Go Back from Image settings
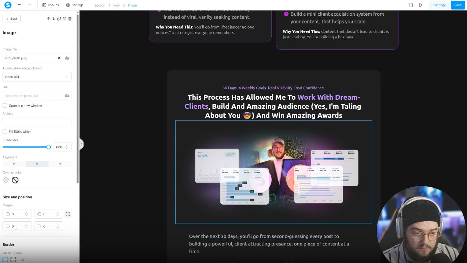The image size is (467, 263). (11, 19)
